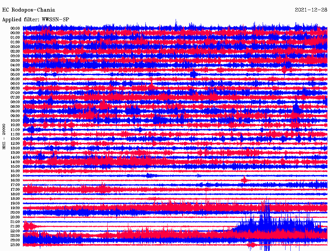Click the 01:00 trace label
This screenshot has width=330, height=251.
pos(15,37)
